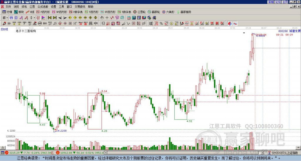Open the 文件 menu
The width and height of the screenshot is (301, 161).
click(x=8, y=7)
